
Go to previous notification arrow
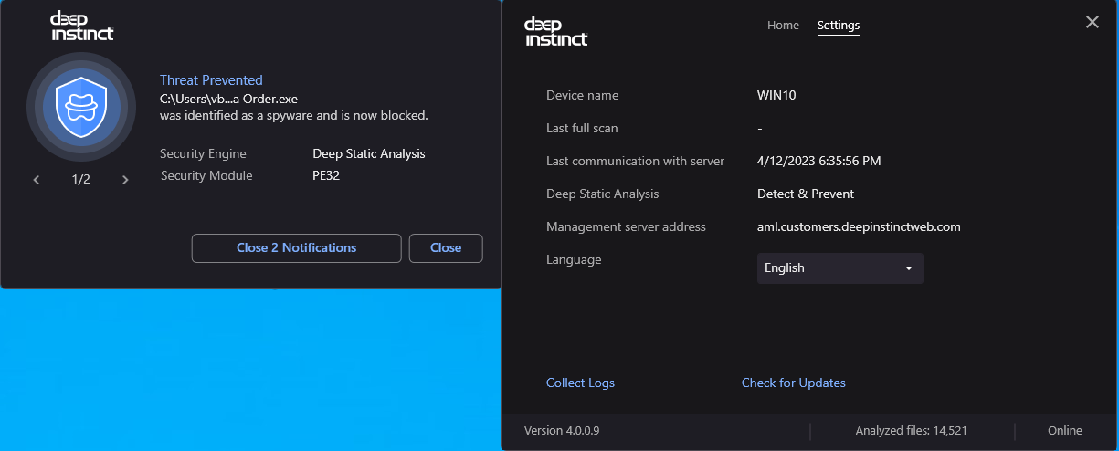tap(37, 180)
